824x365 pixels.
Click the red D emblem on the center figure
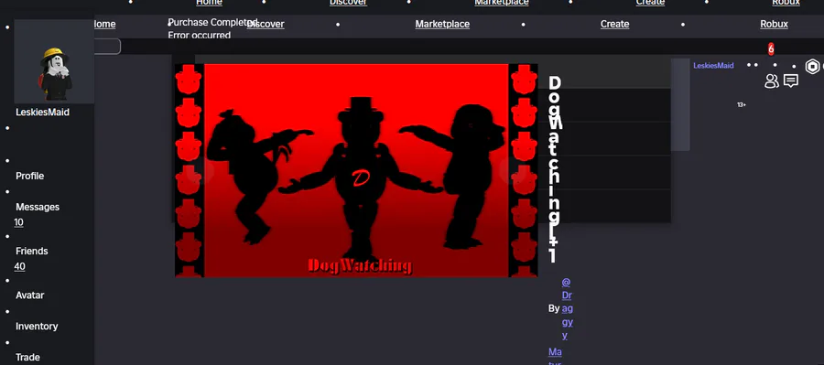361,178
